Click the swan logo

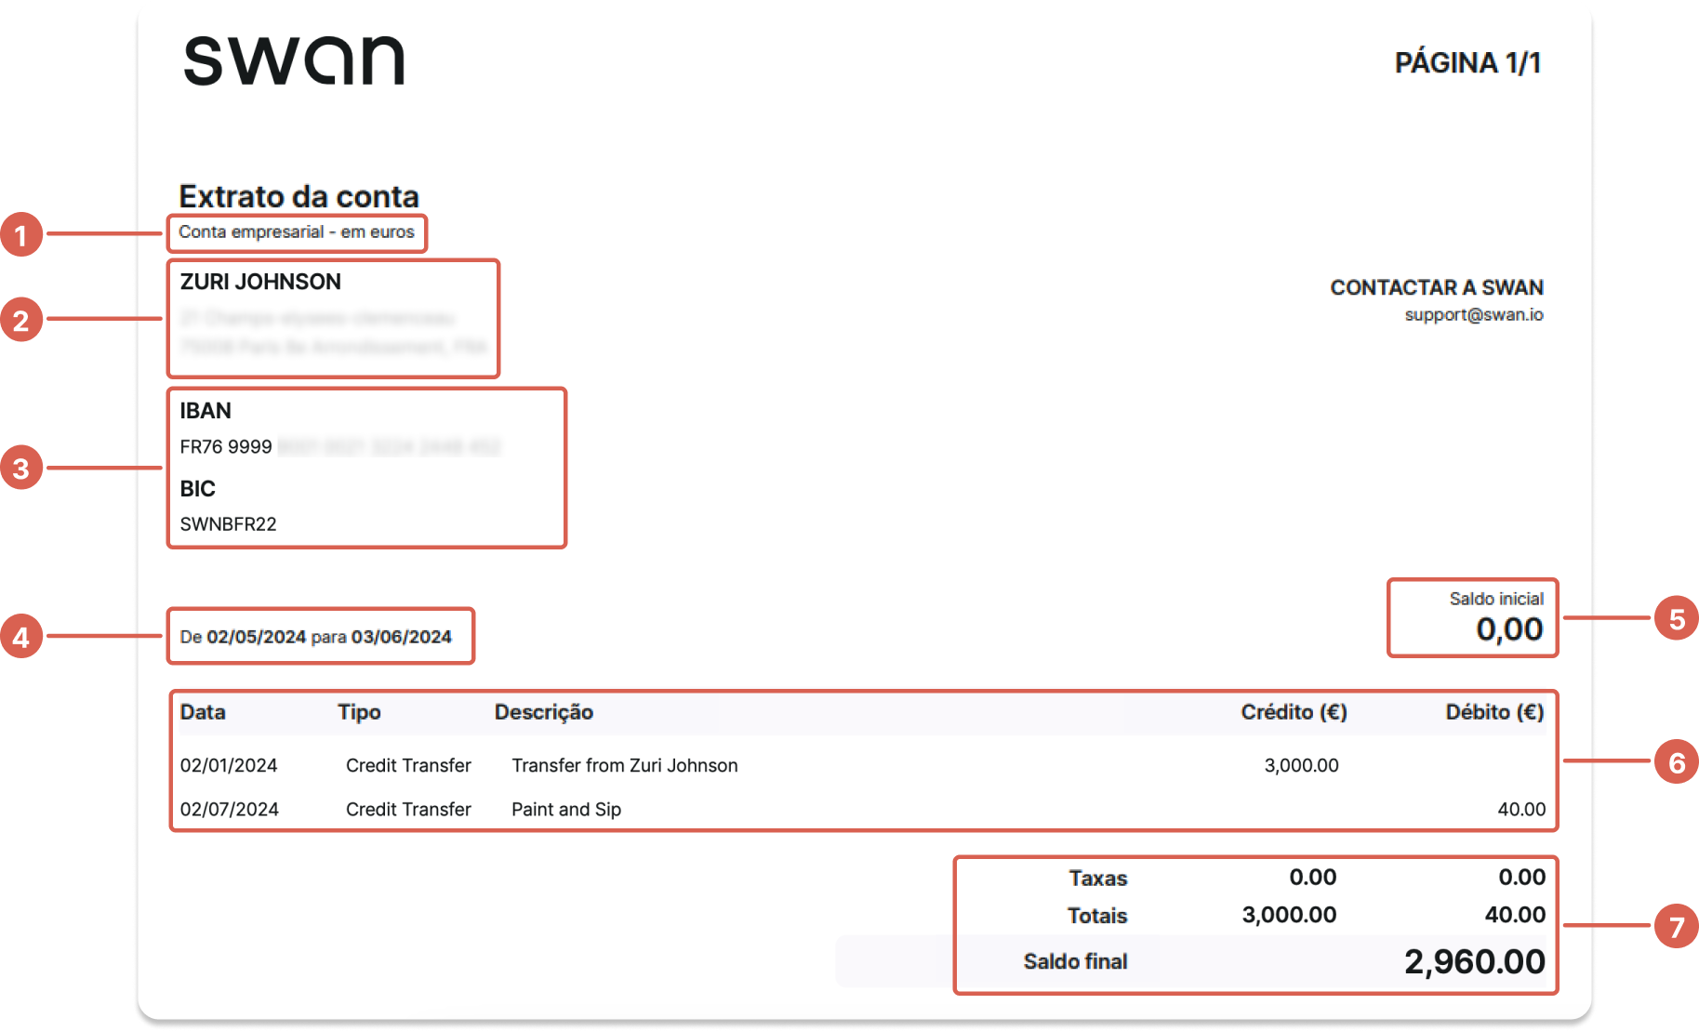(x=294, y=60)
